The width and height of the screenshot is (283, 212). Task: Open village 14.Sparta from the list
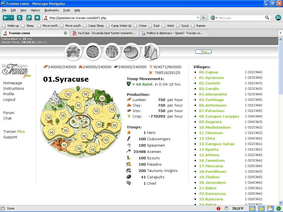point(209,149)
